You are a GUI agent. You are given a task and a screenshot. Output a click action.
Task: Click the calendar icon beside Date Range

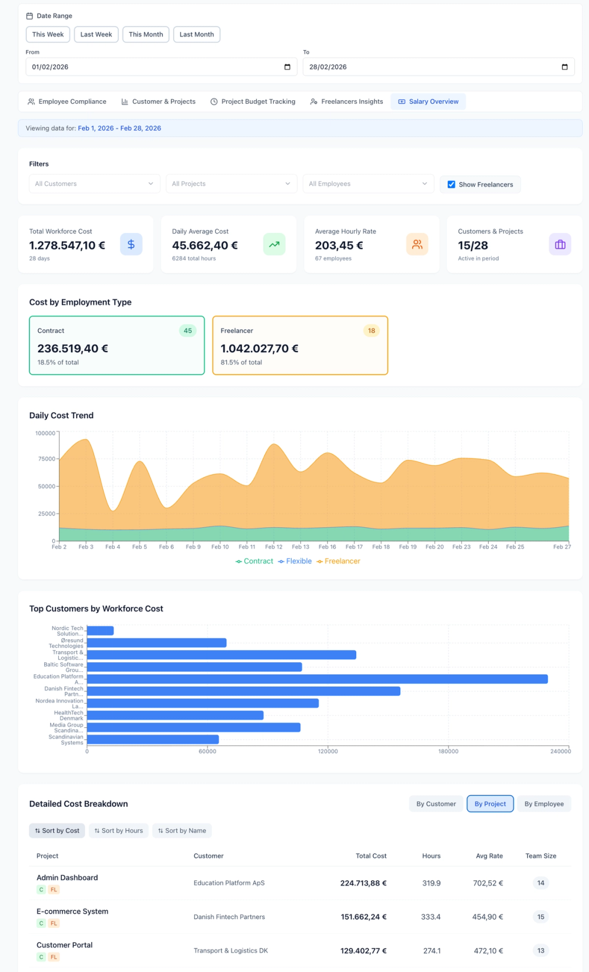point(29,16)
